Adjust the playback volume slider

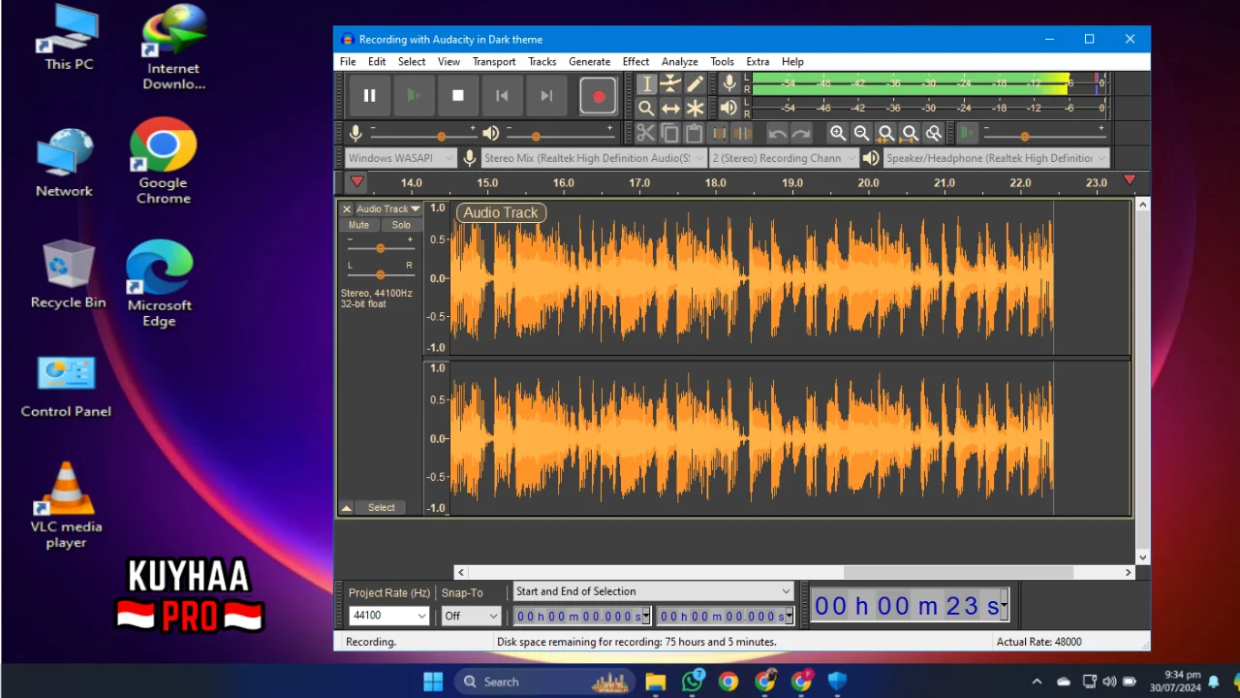point(535,136)
